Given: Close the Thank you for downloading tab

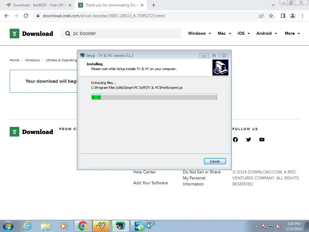Looking at the screenshot, I should (x=142, y=5).
